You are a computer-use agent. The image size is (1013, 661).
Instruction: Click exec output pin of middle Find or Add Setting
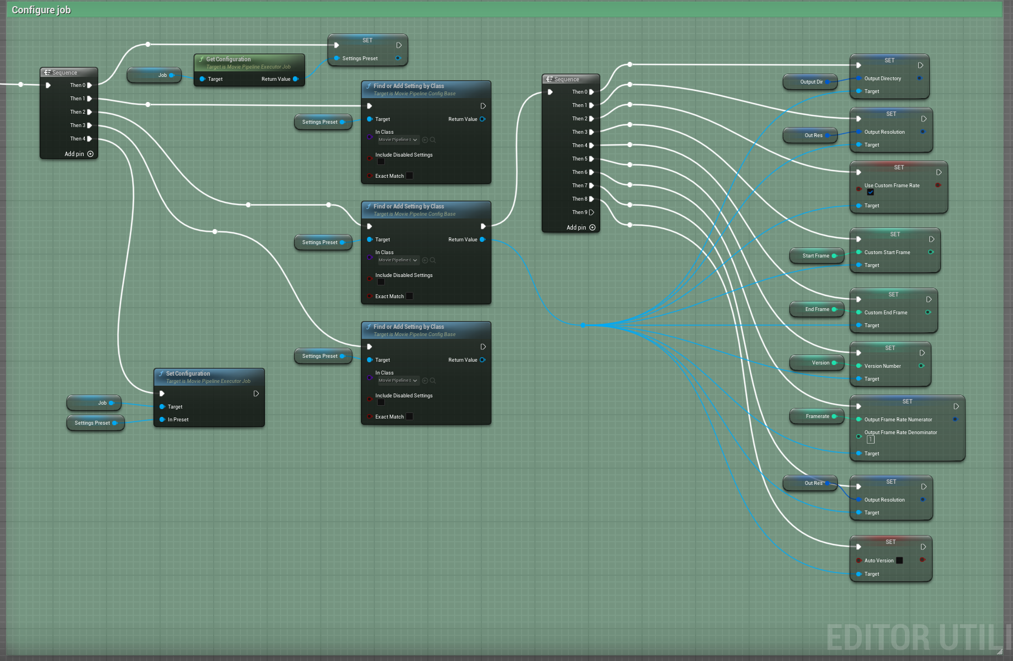point(483,226)
